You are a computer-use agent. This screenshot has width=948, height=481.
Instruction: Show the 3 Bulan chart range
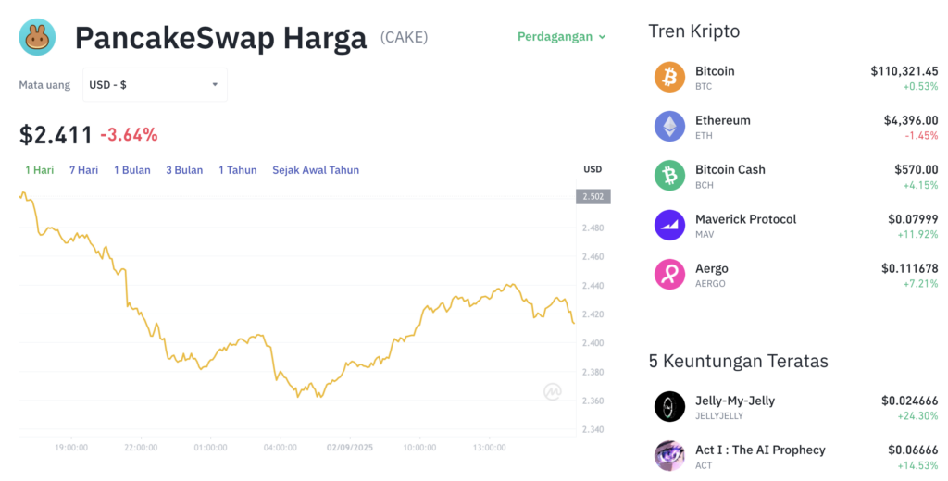pos(184,170)
